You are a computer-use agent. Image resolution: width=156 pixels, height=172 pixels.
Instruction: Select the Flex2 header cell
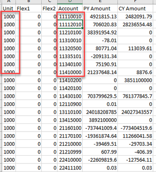[49, 9]
